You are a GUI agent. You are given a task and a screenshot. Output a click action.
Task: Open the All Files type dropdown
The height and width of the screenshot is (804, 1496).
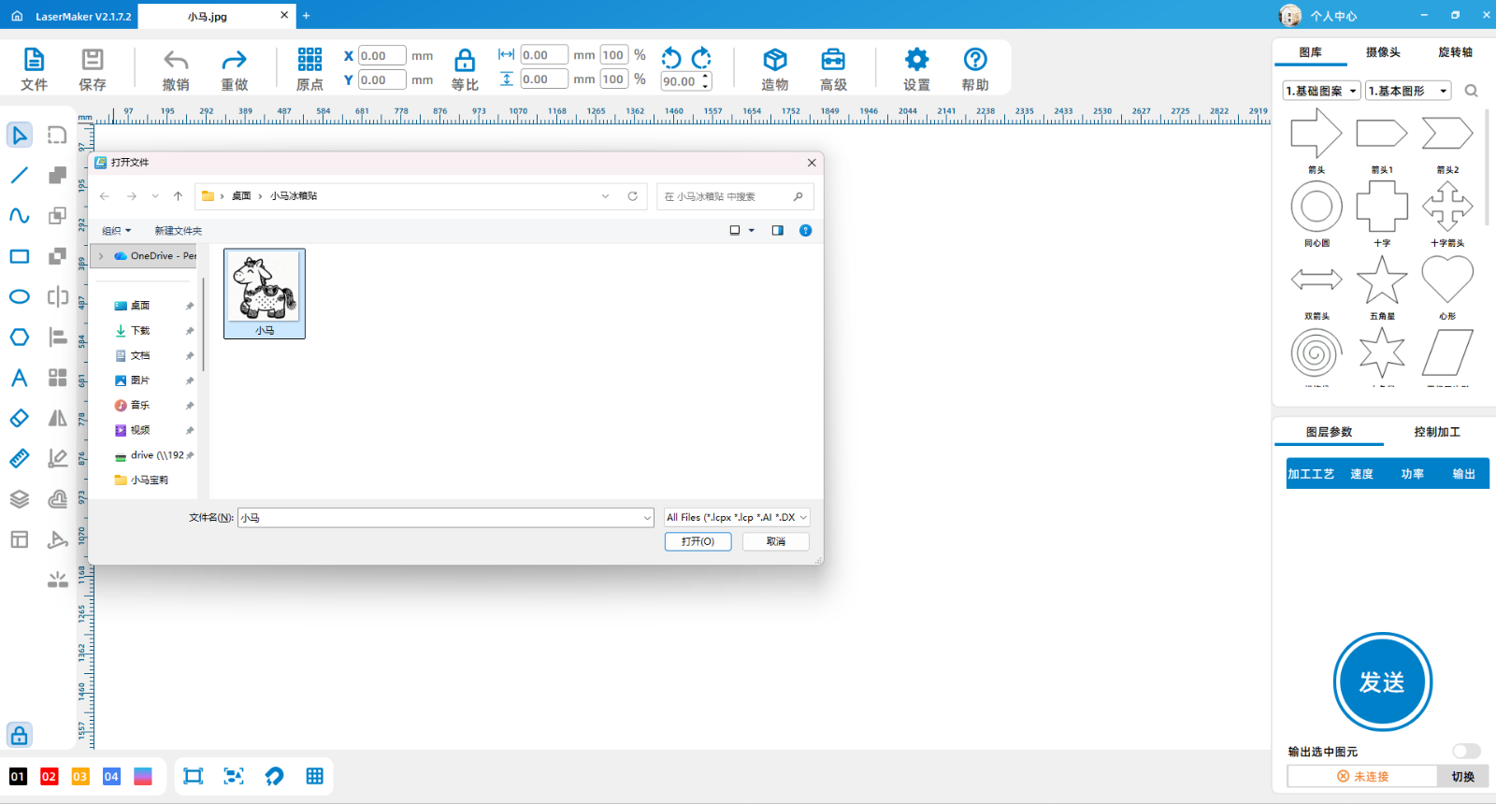tap(737, 517)
